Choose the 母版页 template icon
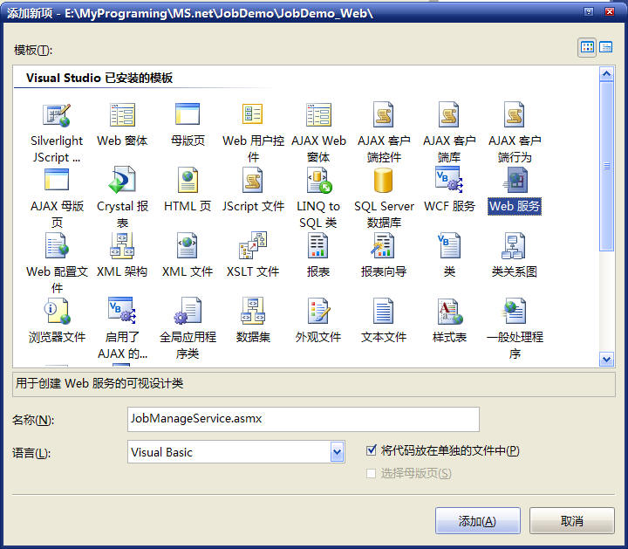 [188, 113]
